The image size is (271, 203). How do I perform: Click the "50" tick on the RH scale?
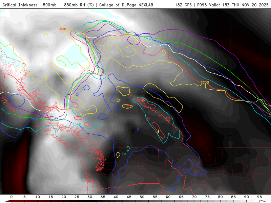[142, 197]
